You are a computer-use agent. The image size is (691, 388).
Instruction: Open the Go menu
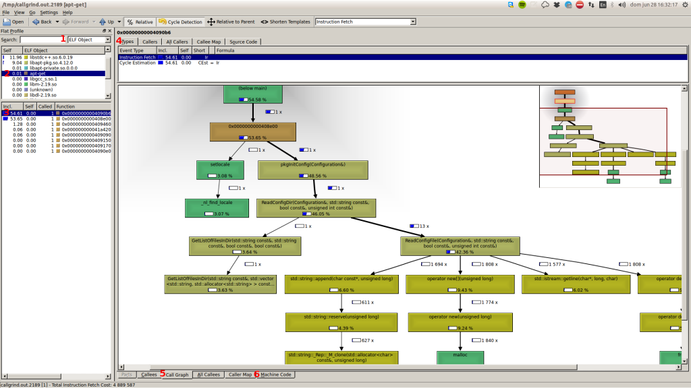(32, 12)
